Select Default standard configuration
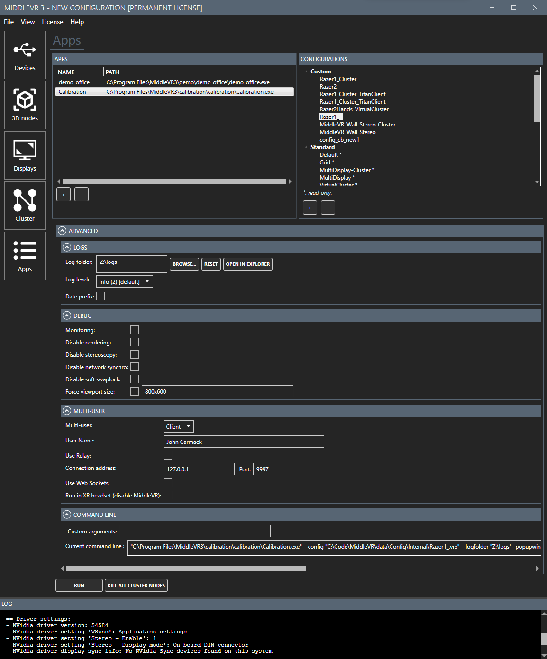 tap(330, 155)
